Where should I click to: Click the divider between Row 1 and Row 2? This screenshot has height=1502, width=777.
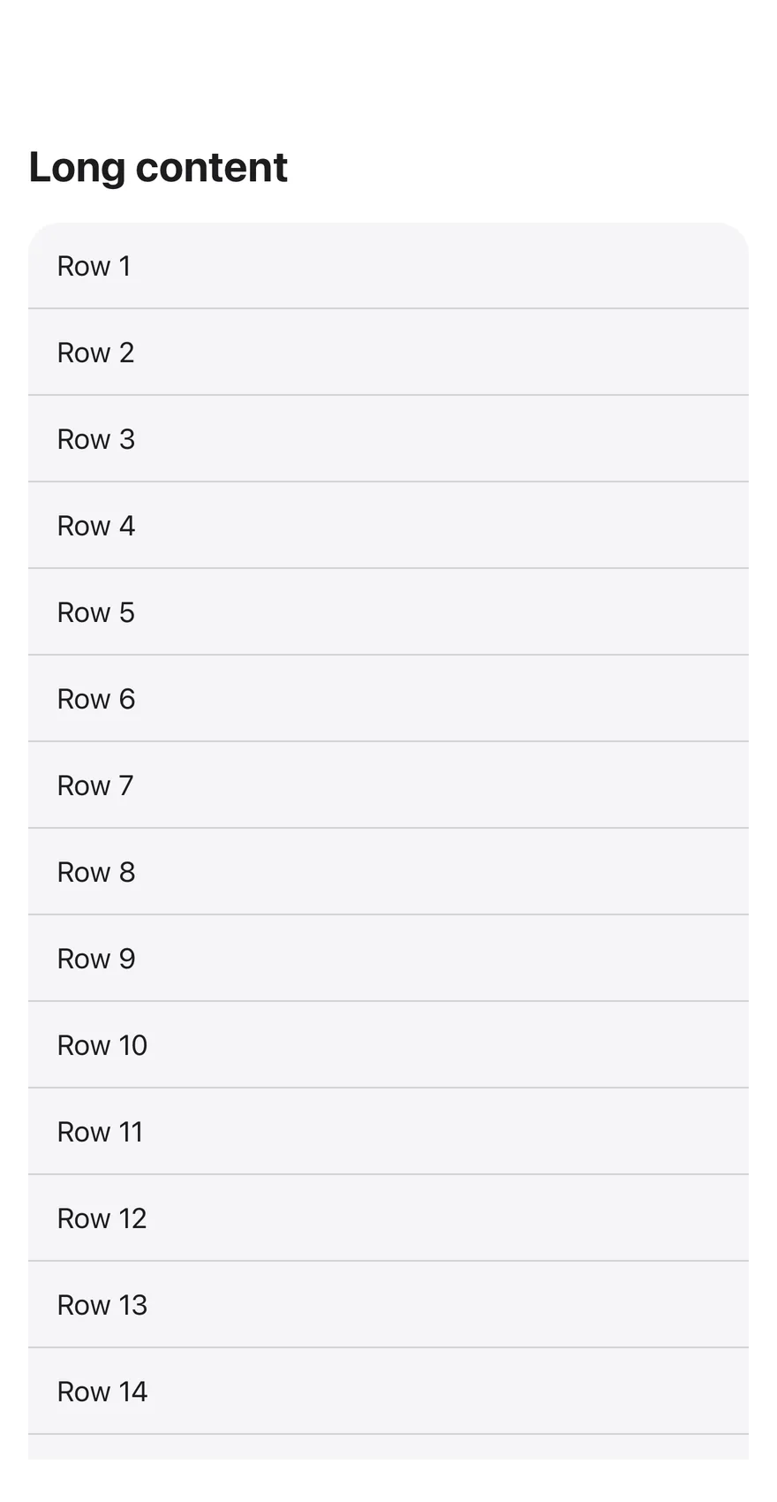[x=388, y=308]
